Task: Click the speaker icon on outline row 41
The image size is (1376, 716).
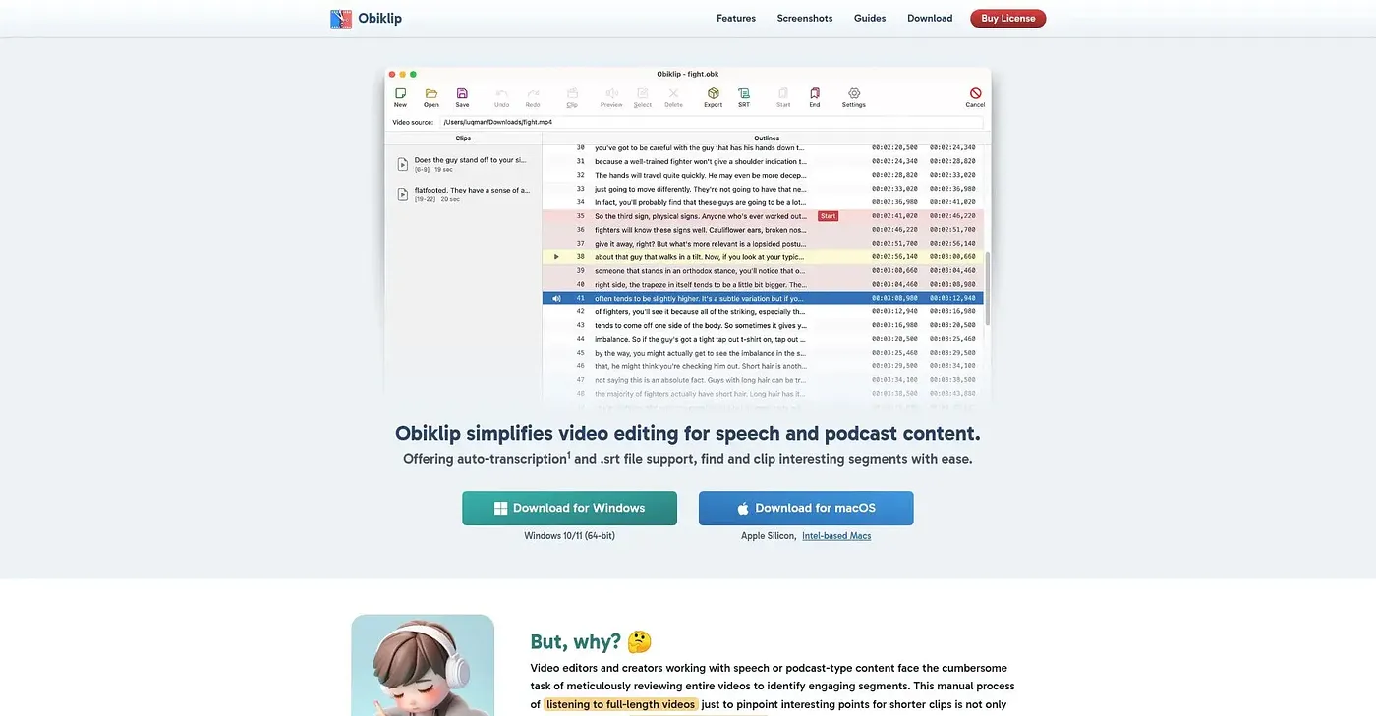Action: (556, 298)
